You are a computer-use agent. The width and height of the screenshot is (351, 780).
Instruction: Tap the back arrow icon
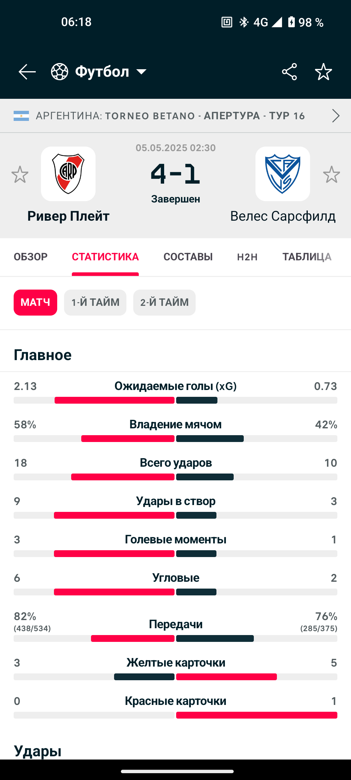pos(27,71)
